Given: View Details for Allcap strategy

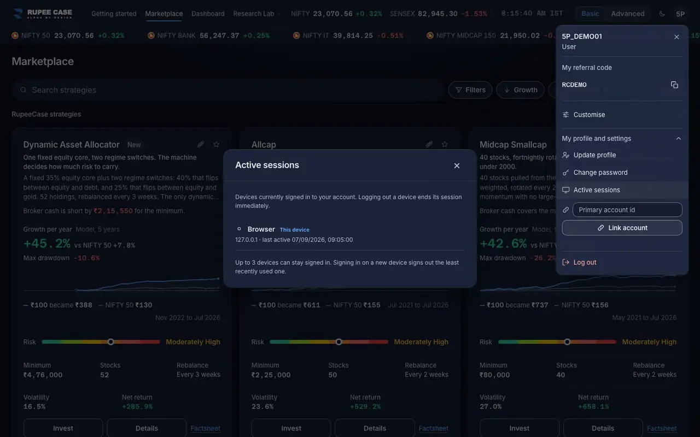Looking at the screenshot, I should pos(375,428).
